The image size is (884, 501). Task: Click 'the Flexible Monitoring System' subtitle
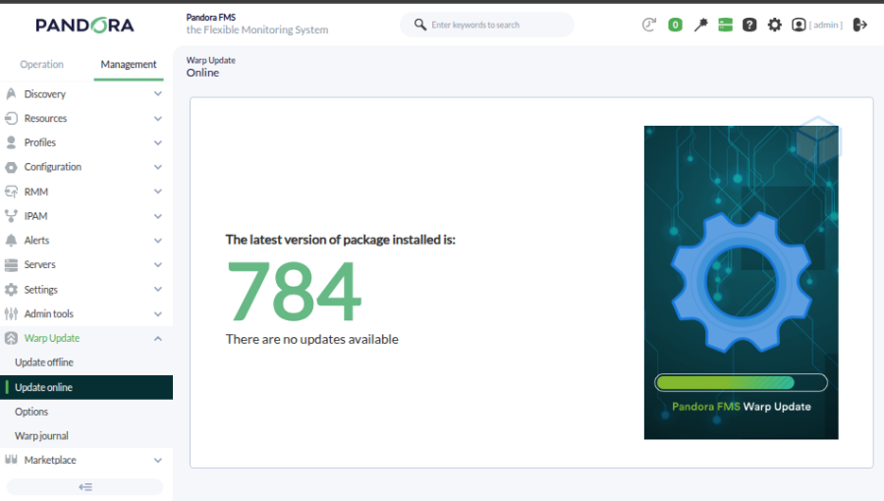pyautogui.click(x=257, y=29)
